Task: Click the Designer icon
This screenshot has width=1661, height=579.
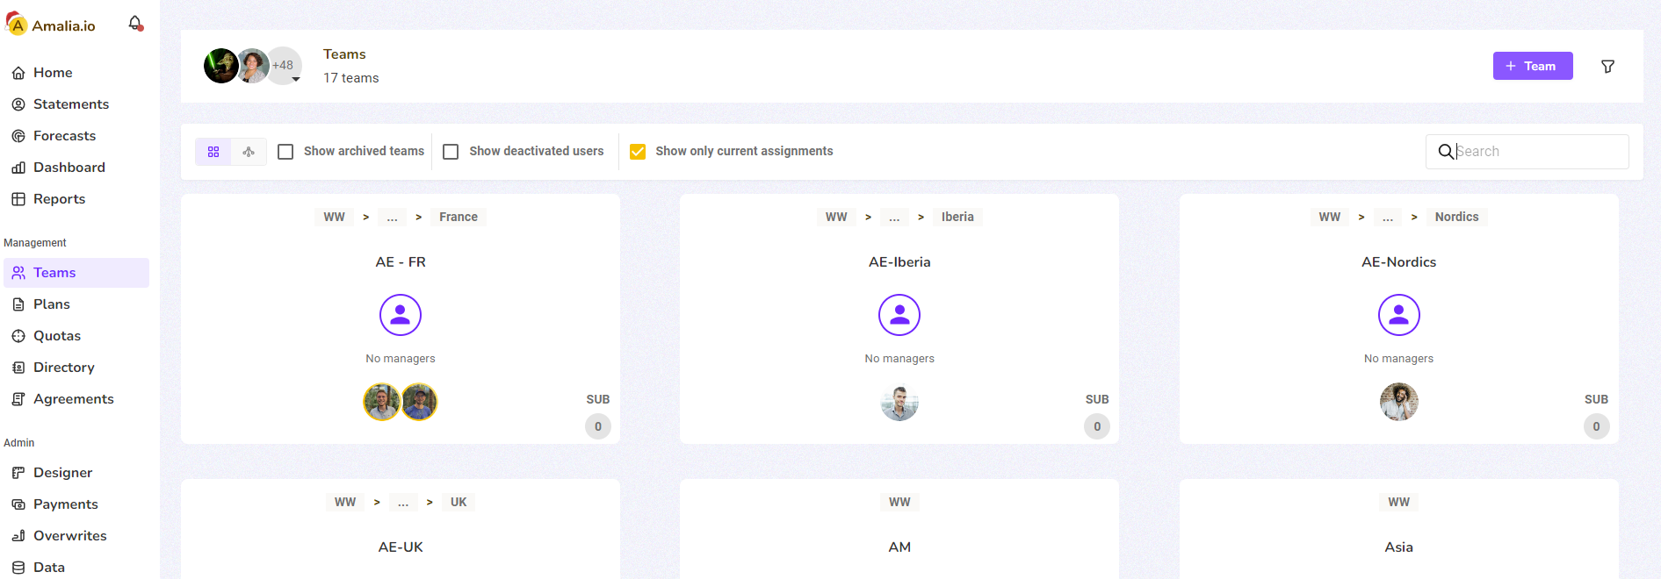Action: [x=18, y=473]
